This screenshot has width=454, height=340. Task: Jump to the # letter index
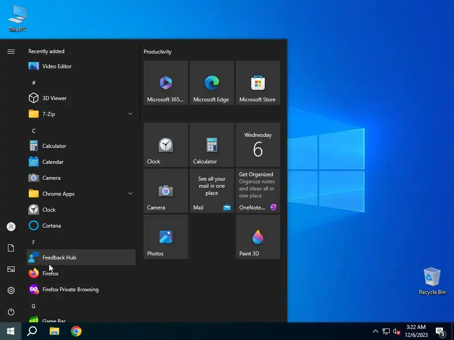click(34, 83)
